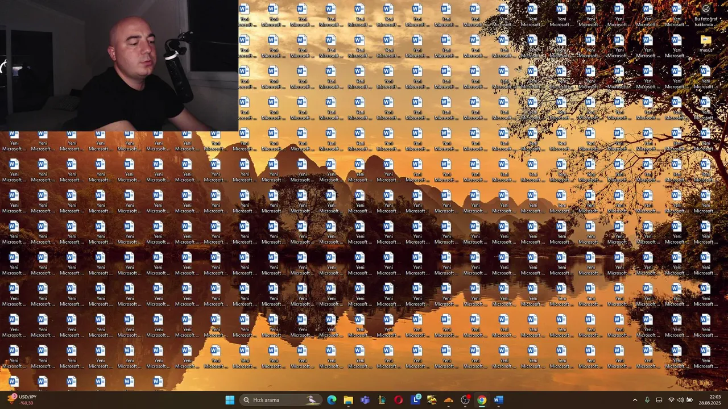Image resolution: width=728 pixels, height=409 pixels.
Task: Open the blue L app with badge
Action: point(415,400)
